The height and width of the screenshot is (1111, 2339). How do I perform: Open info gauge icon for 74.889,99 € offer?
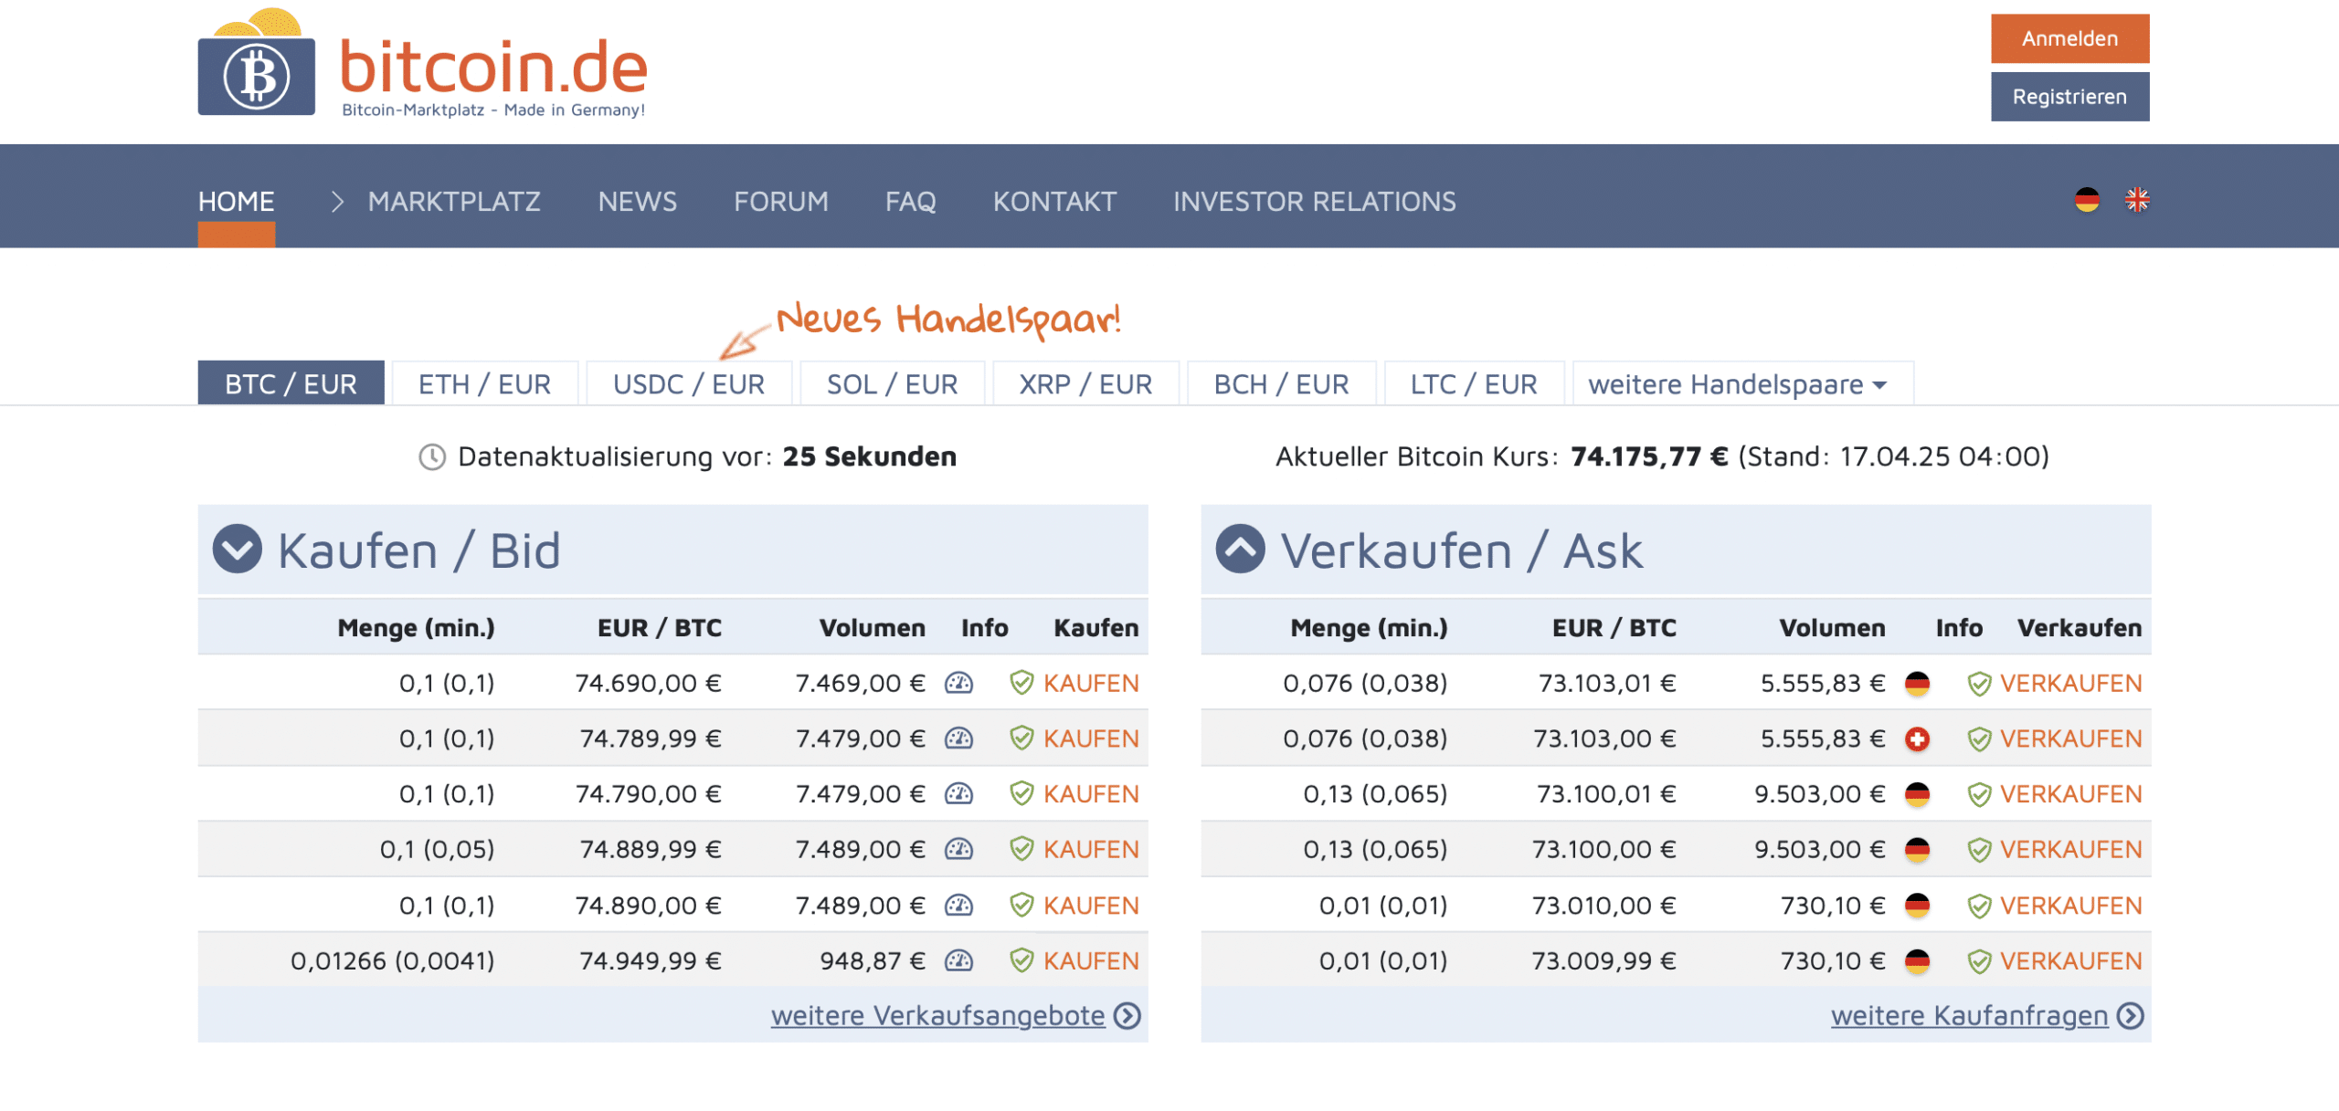click(958, 850)
